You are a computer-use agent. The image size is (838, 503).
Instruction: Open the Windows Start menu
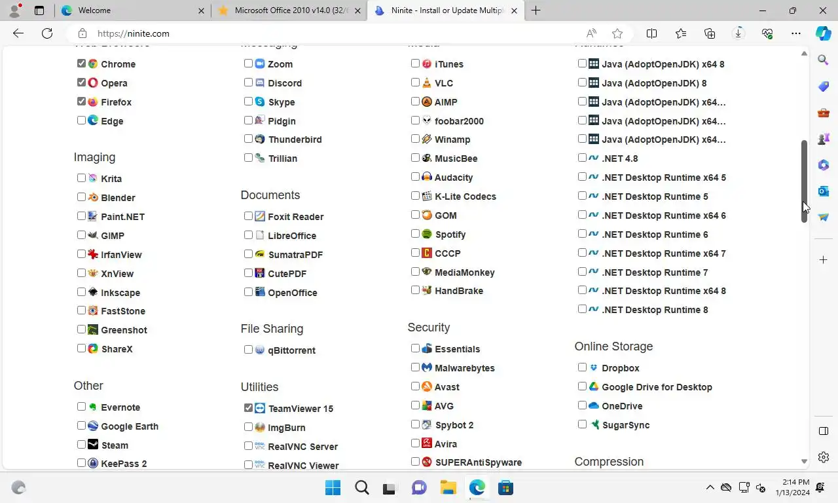[333, 487]
